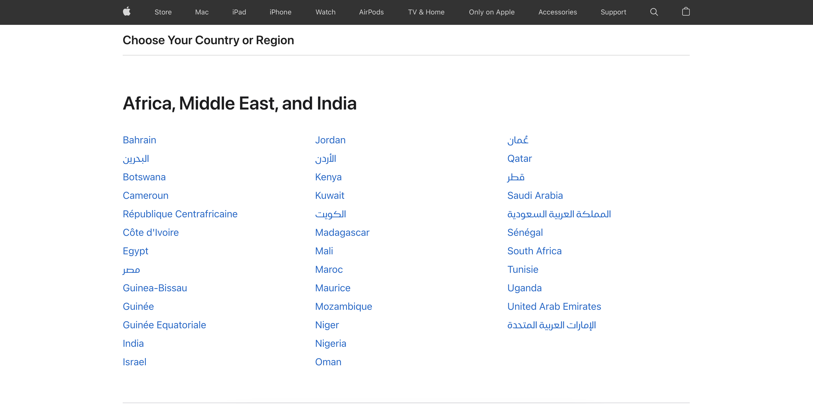This screenshot has width=813, height=404.
Task: Open the shopping bag
Action: (686, 12)
